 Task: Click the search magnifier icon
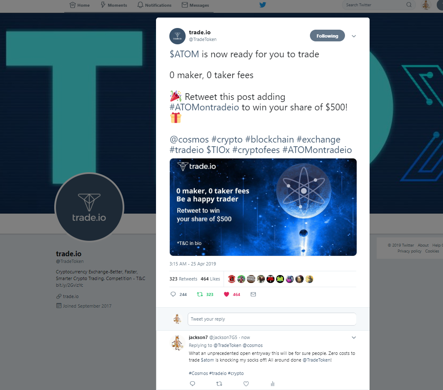[409, 5]
